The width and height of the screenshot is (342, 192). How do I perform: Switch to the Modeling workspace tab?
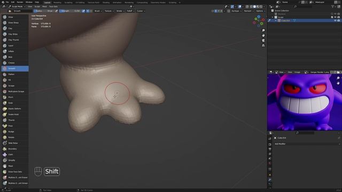coord(57,3)
